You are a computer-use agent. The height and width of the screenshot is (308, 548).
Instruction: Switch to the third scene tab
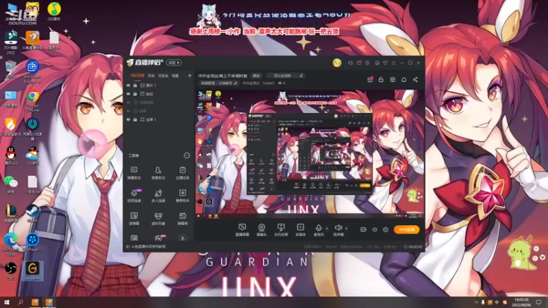click(163, 75)
